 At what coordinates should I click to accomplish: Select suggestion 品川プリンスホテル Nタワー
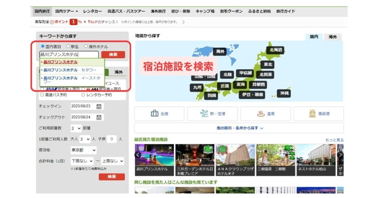pyautogui.click(x=72, y=70)
